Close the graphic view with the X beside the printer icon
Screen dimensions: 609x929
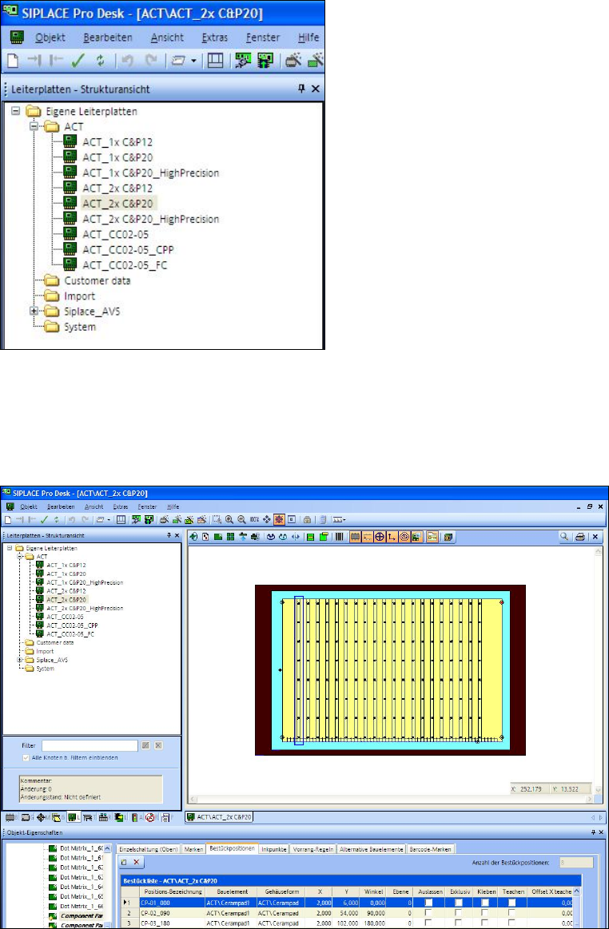point(595,537)
